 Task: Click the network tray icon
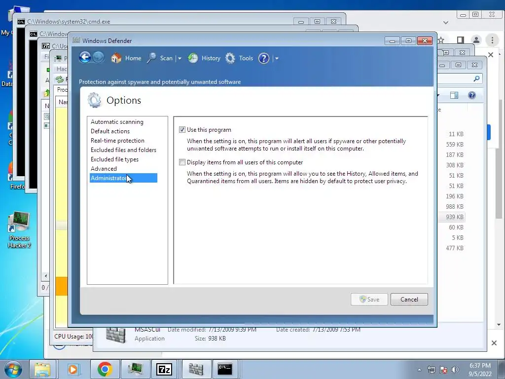(431, 370)
